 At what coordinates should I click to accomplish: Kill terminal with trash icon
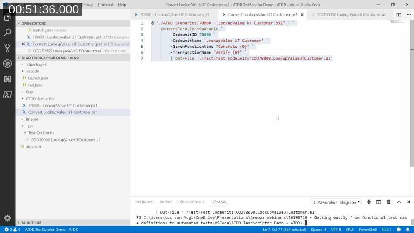point(389,202)
